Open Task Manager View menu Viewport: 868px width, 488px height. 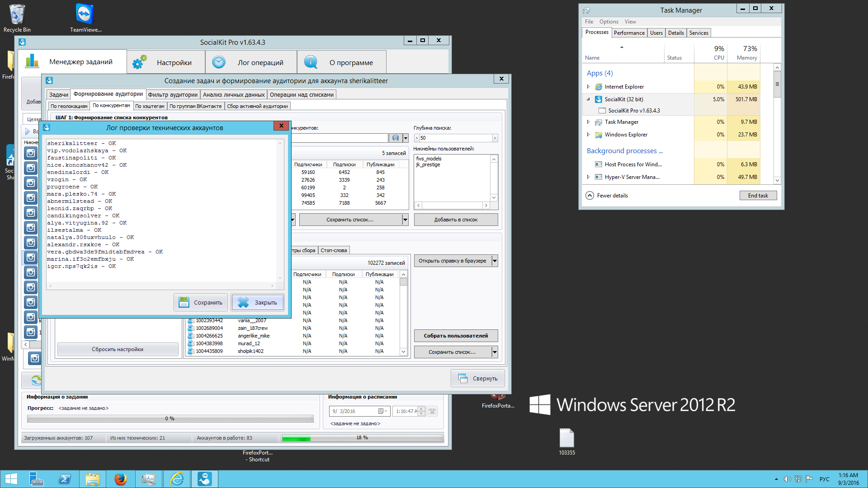(630, 22)
